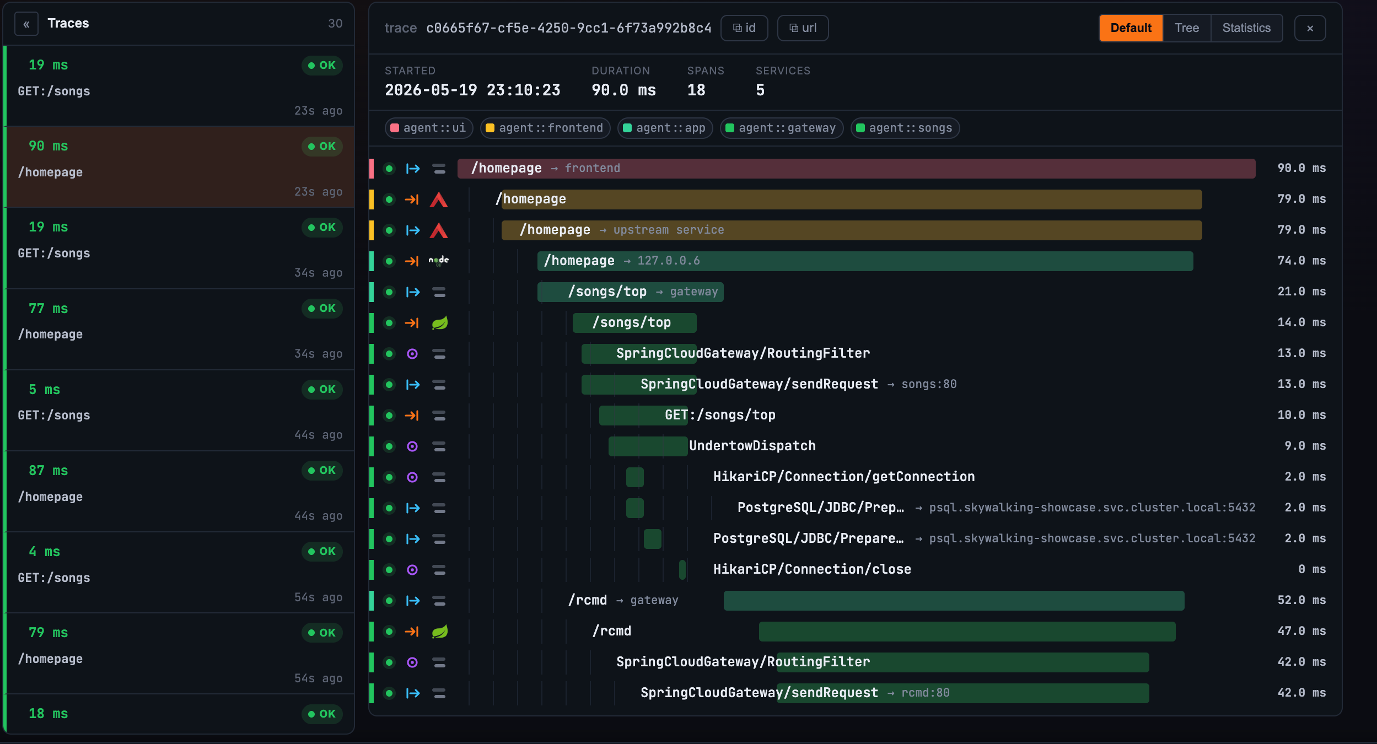The height and width of the screenshot is (744, 1377).
Task: Click the layer icon on /songs/top → gateway row
Action: pyautogui.click(x=439, y=292)
